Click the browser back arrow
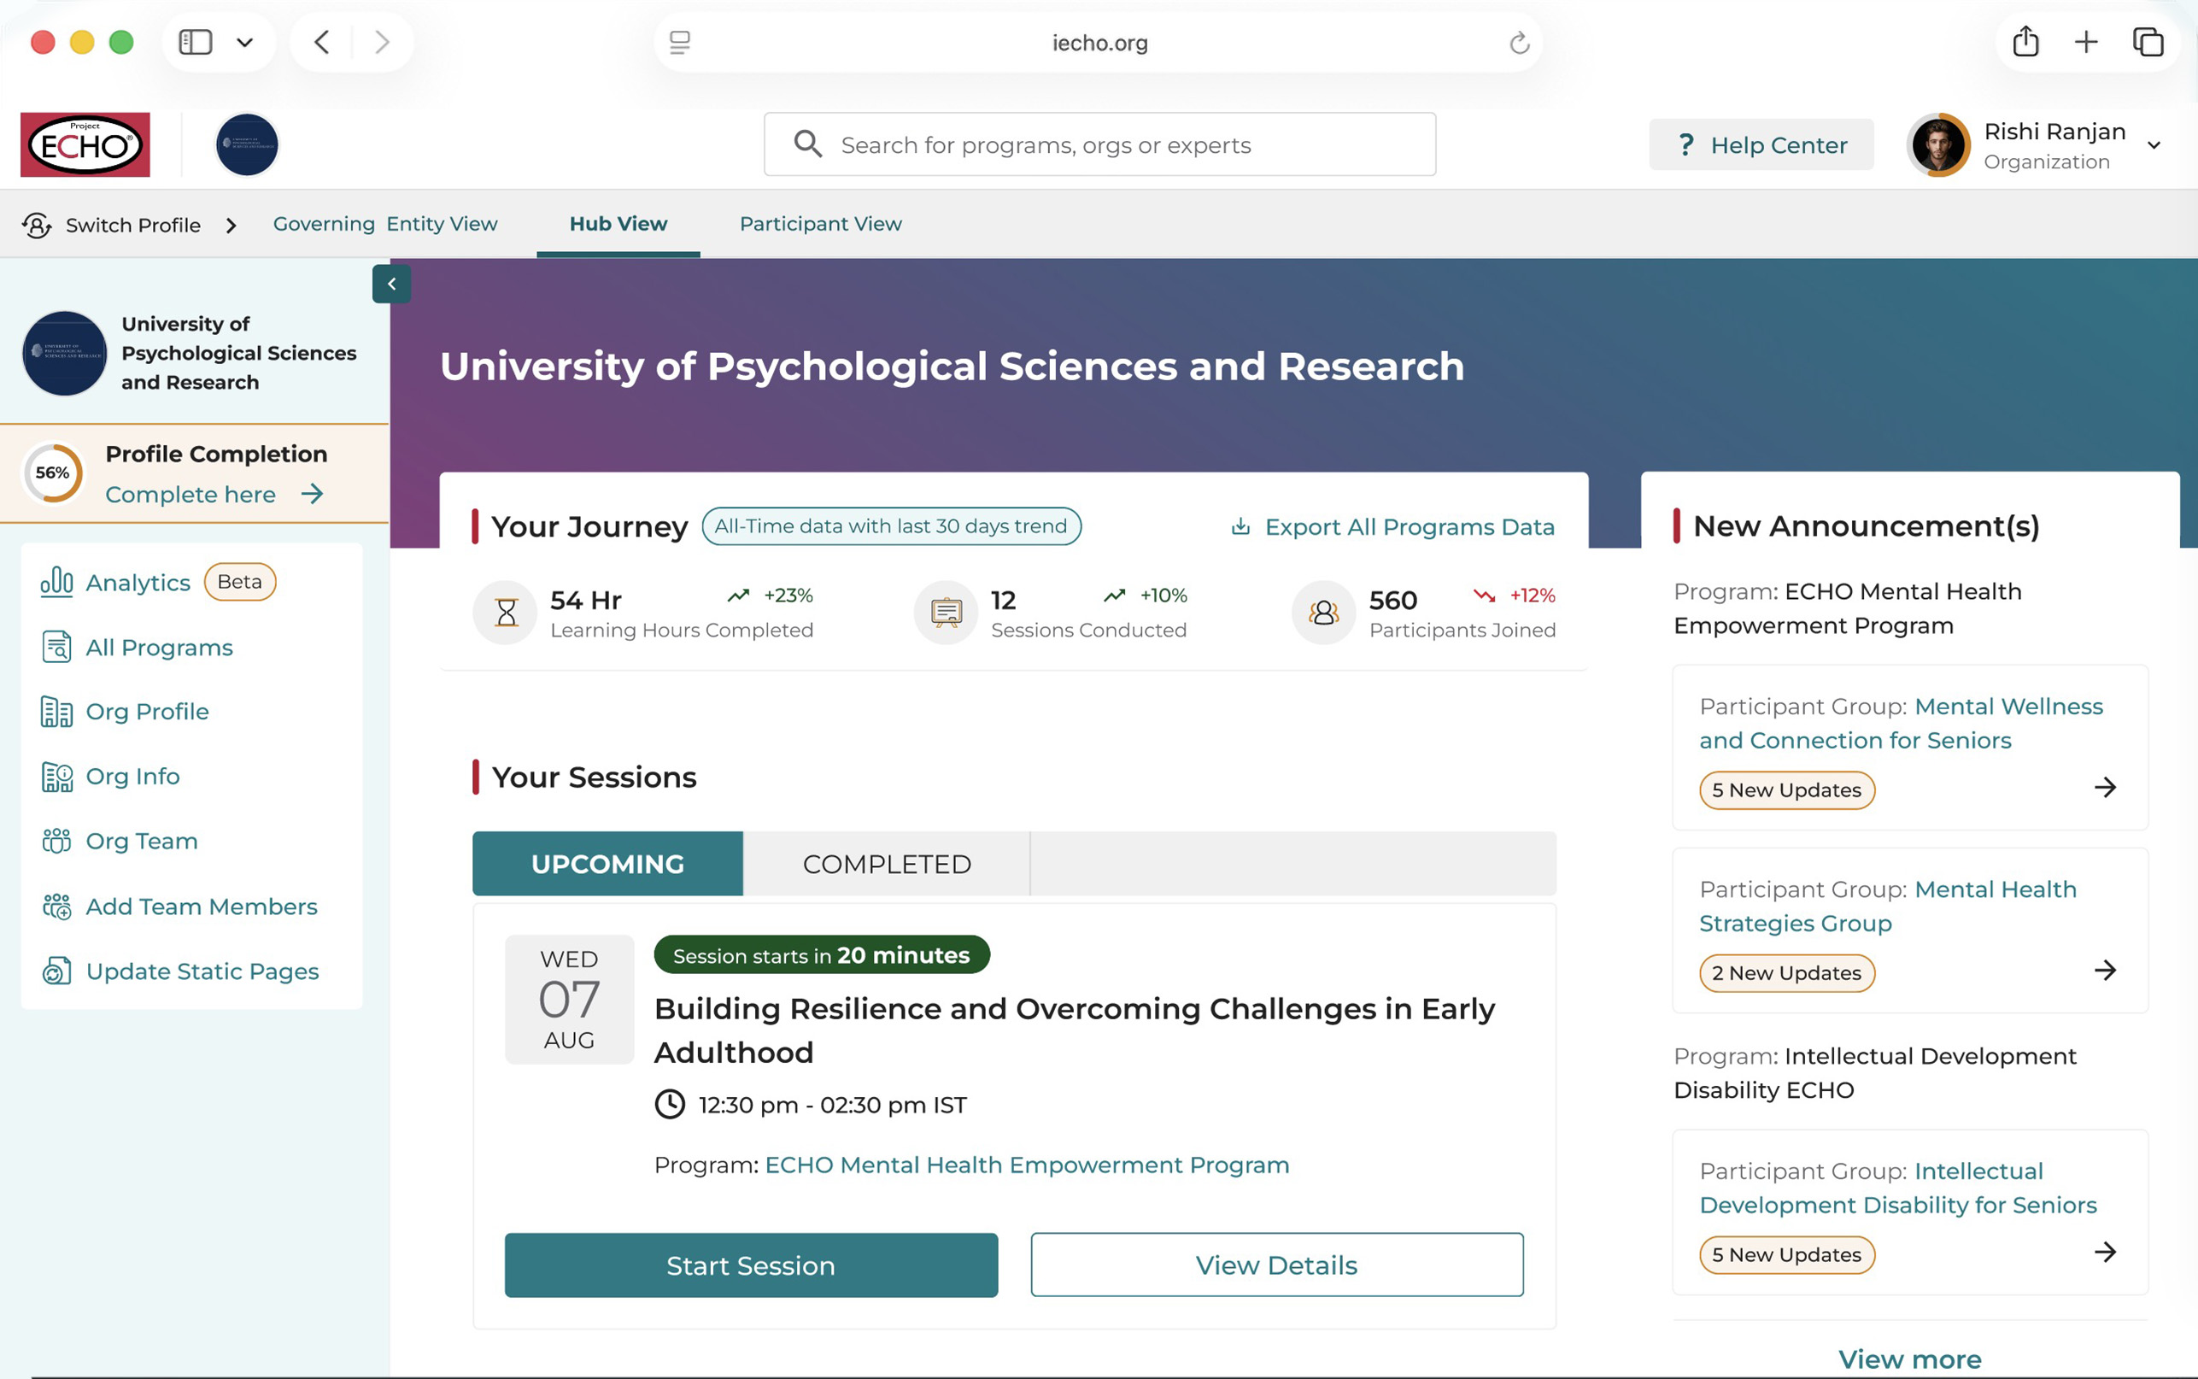This screenshot has height=1379, width=2198. pos(321,42)
